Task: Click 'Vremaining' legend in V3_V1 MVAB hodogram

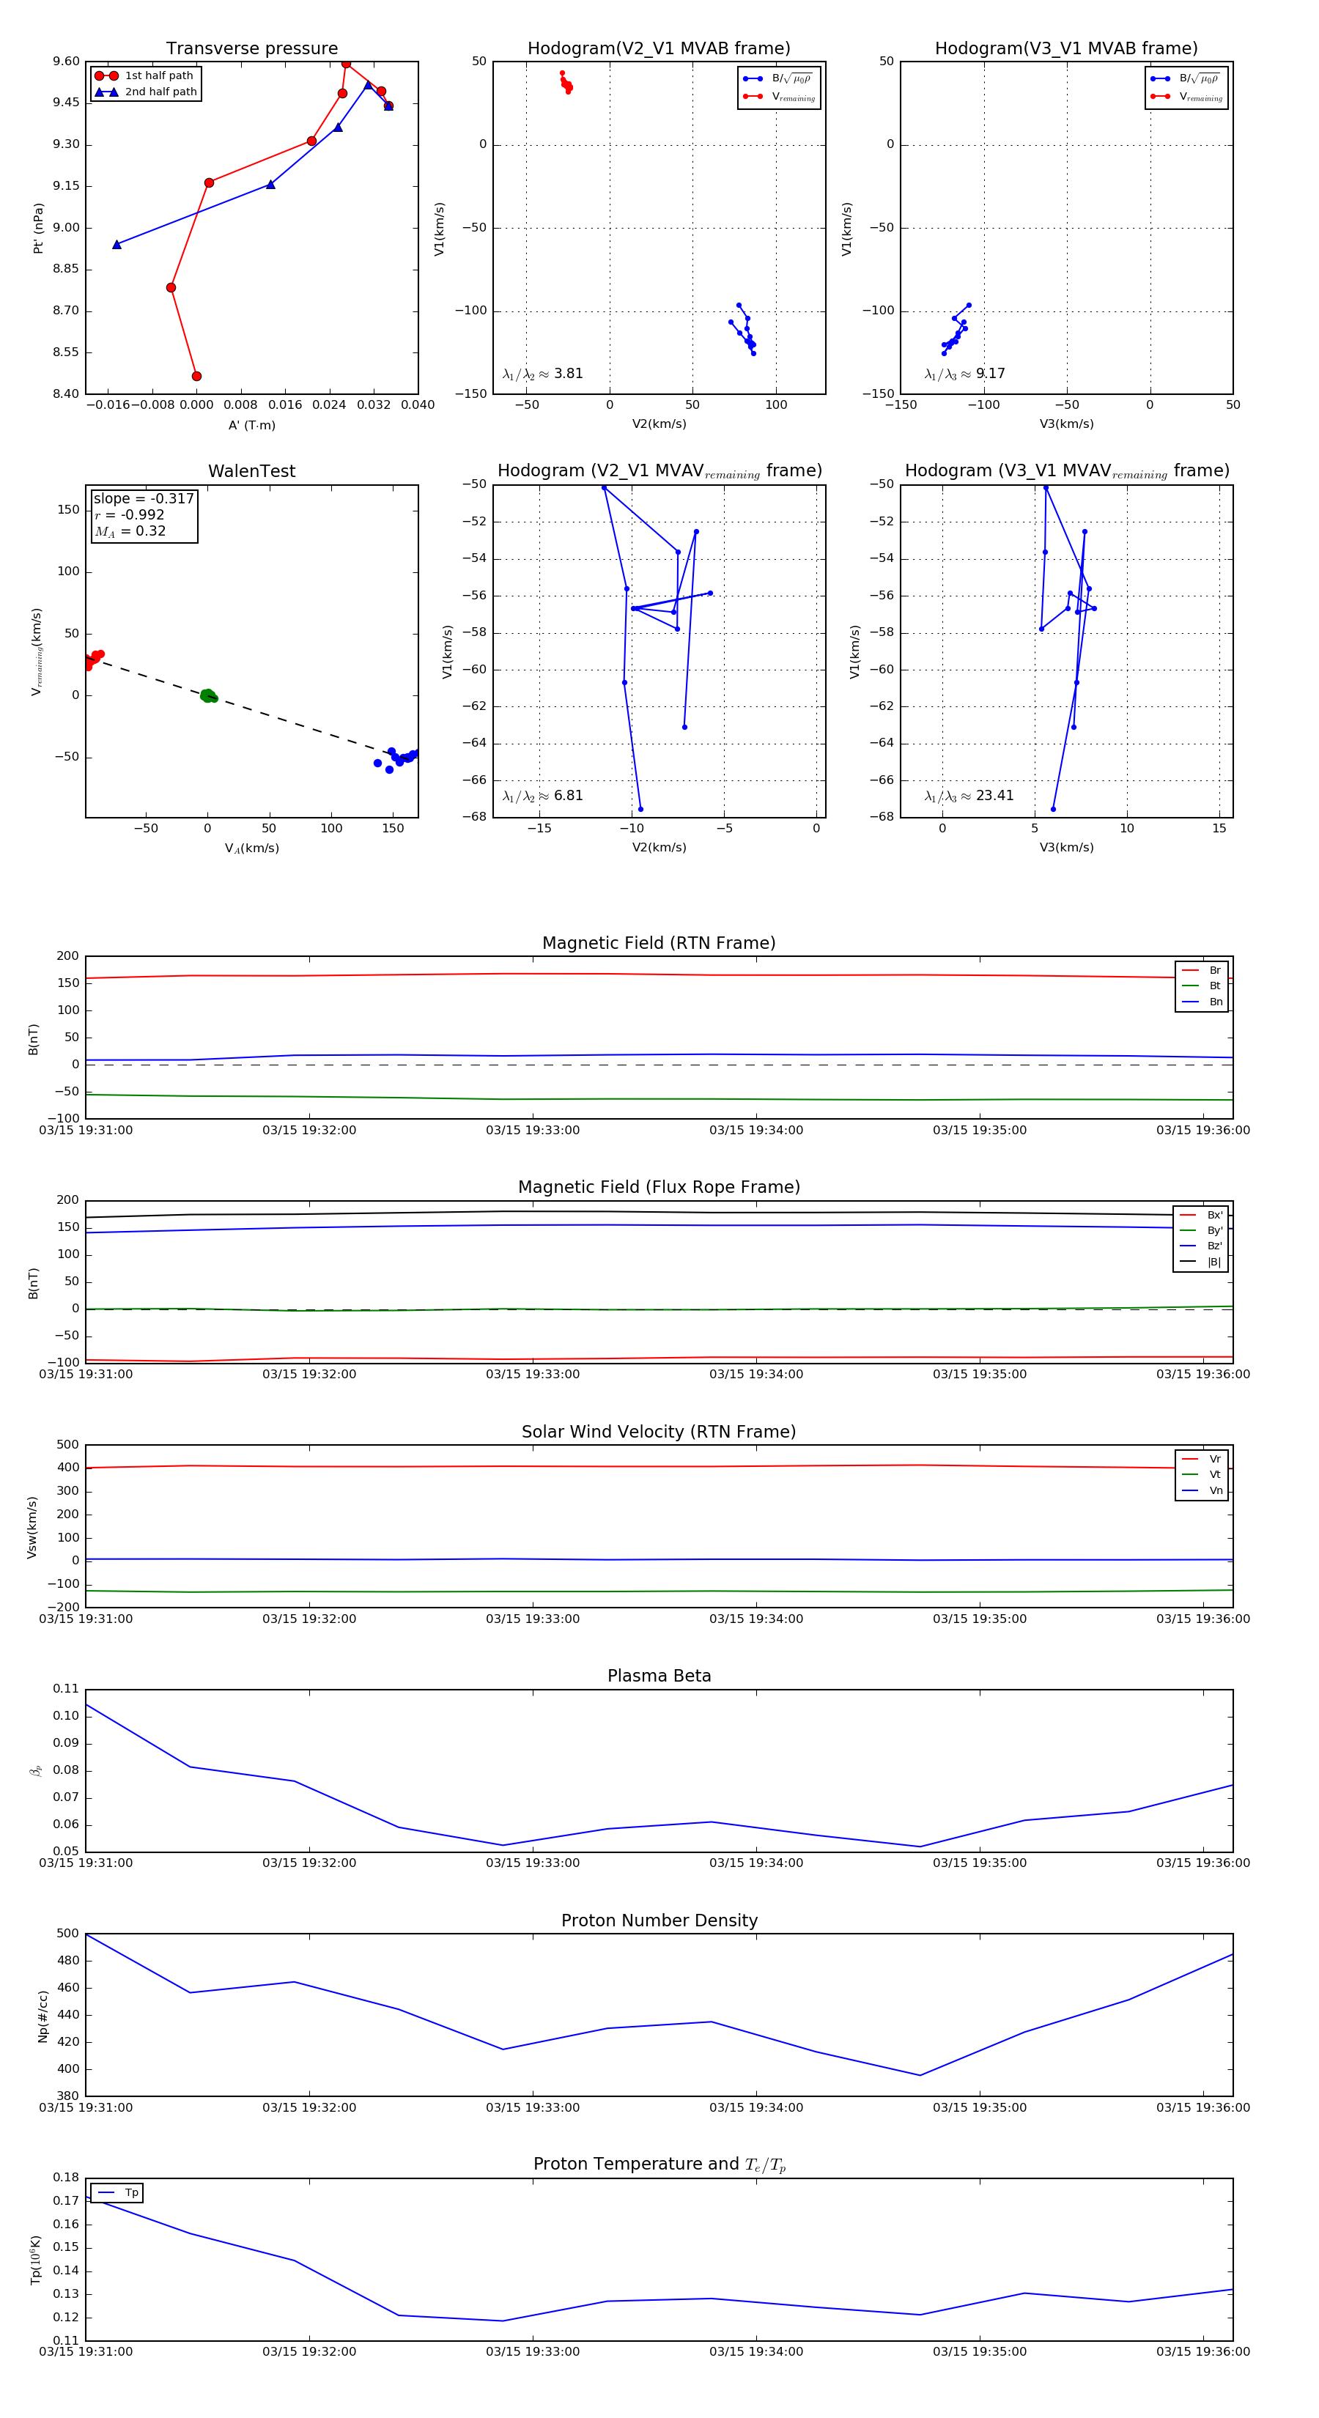Action: (x=1186, y=97)
